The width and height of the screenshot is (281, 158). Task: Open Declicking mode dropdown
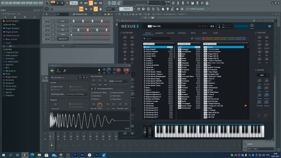click(76, 94)
